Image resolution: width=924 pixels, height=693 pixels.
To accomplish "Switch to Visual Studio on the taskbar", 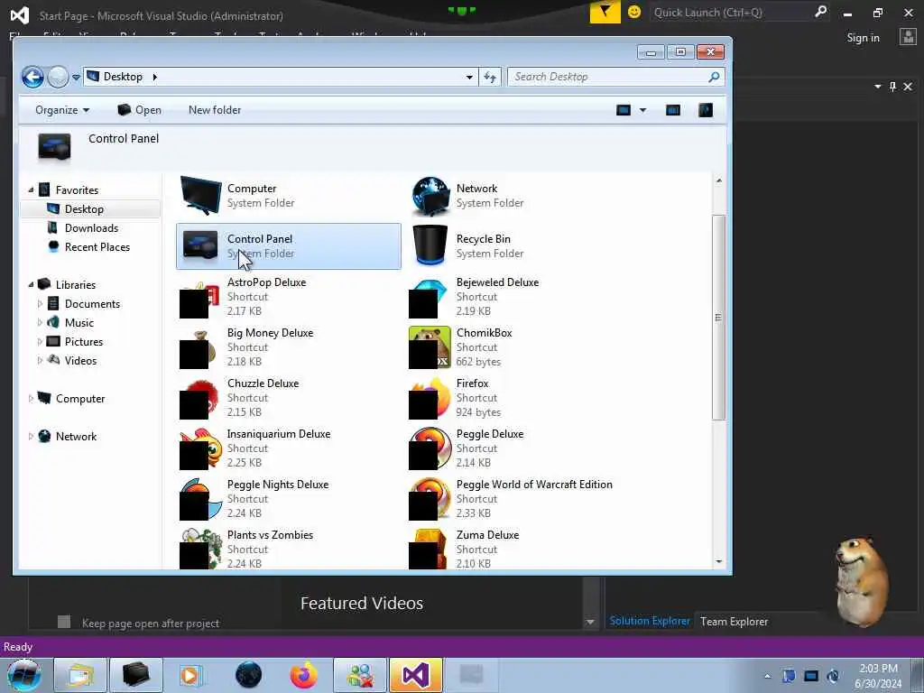I will click(415, 675).
